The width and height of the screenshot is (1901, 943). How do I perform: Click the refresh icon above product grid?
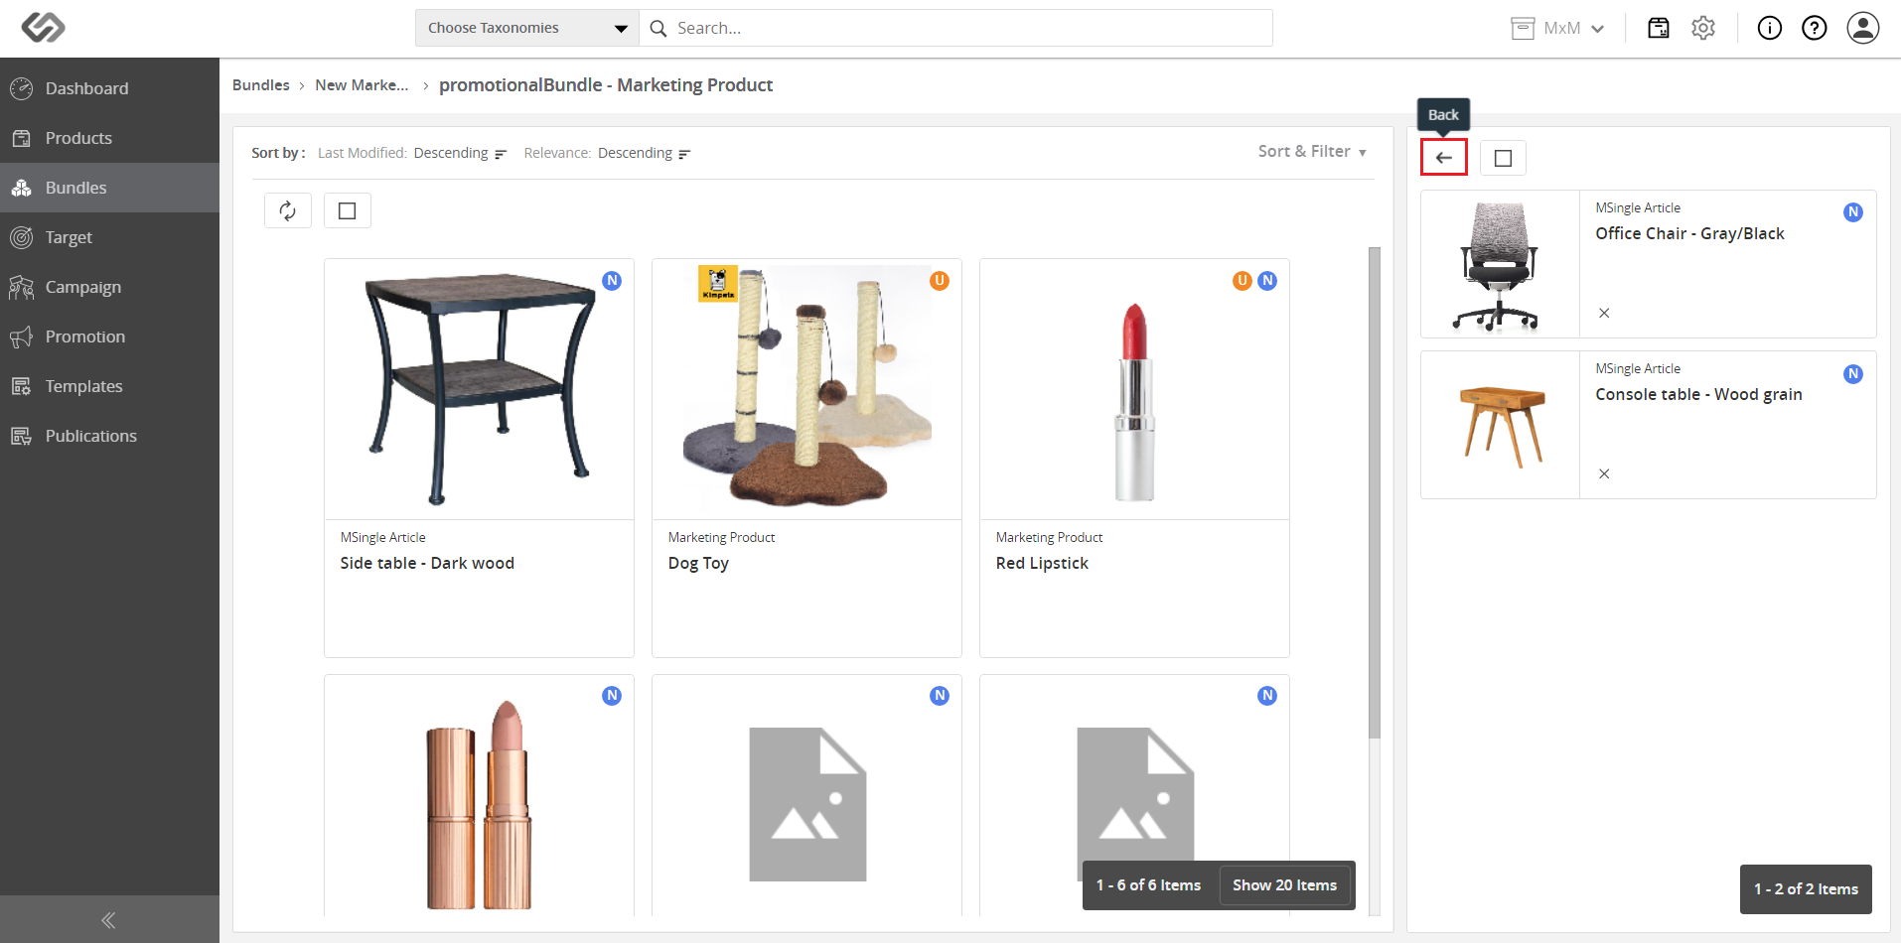(x=288, y=210)
